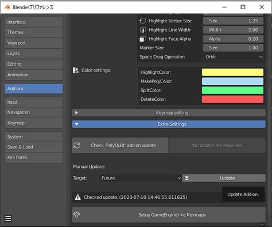
Task: Click the Width 2.00 field
Action: 233,30
